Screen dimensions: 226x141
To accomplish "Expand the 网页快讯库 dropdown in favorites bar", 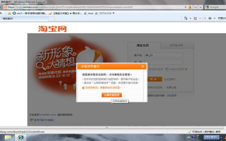I will tap(113, 13).
